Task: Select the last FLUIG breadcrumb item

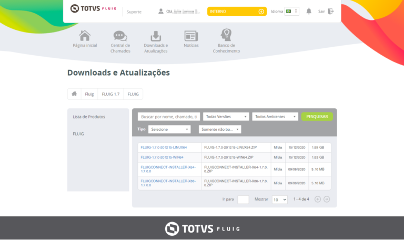Action: (x=133, y=94)
